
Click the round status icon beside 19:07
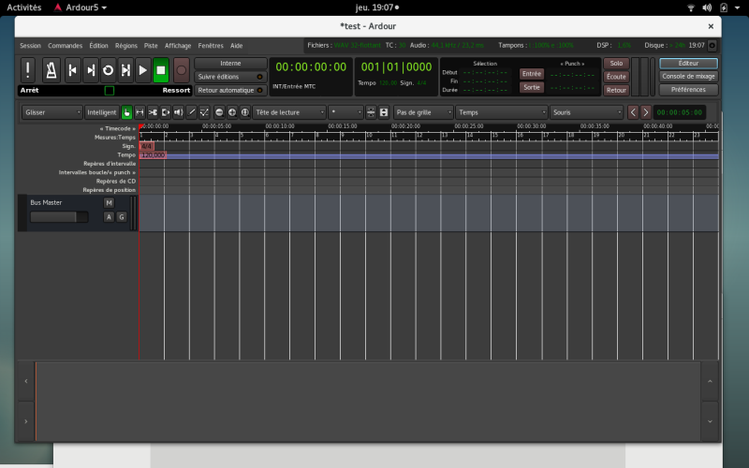click(712, 45)
